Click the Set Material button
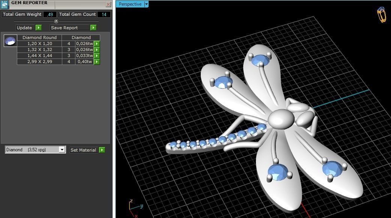This screenshot has width=391, height=218. [83, 150]
